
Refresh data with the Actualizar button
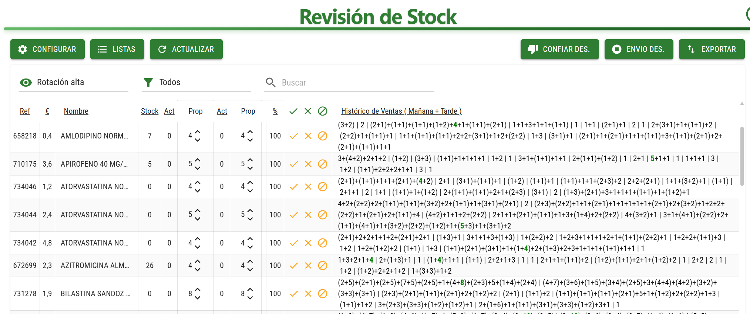(x=186, y=49)
